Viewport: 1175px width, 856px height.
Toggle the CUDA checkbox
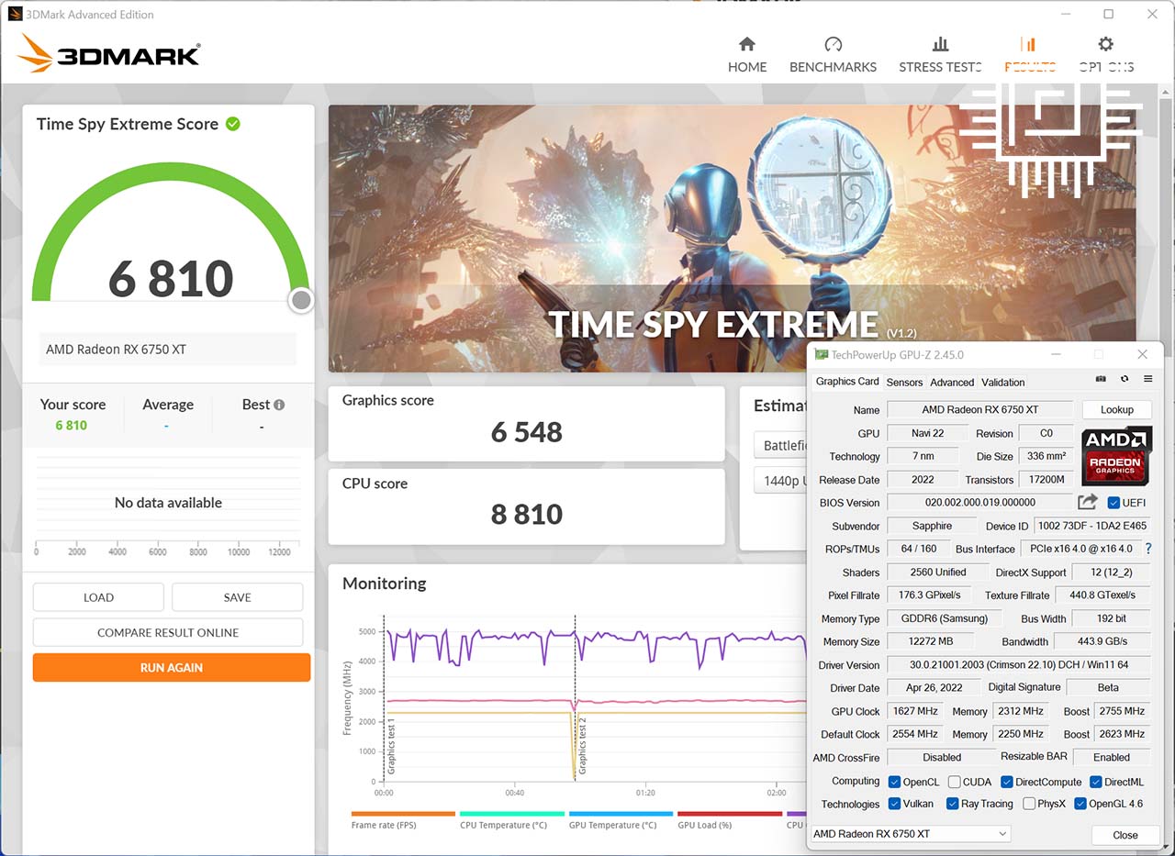coord(955,782)
